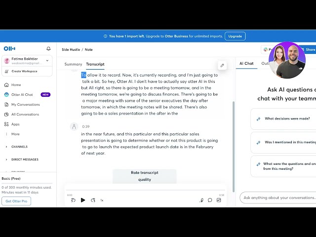Click the Ask anything chat input

pos(278,197)
